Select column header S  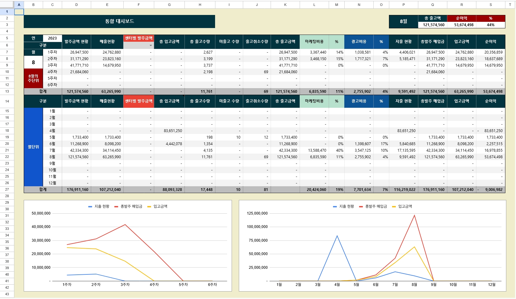pyautogui.click(x=490, y=5)
